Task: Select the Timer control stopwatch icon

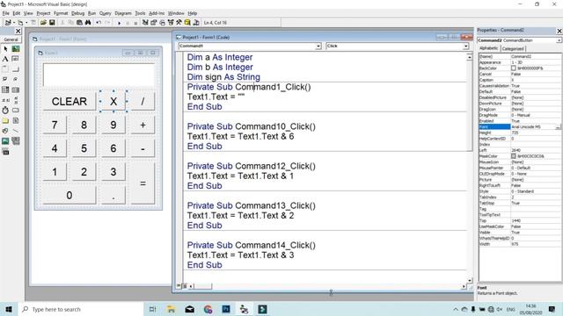Action: coord(5,111)
